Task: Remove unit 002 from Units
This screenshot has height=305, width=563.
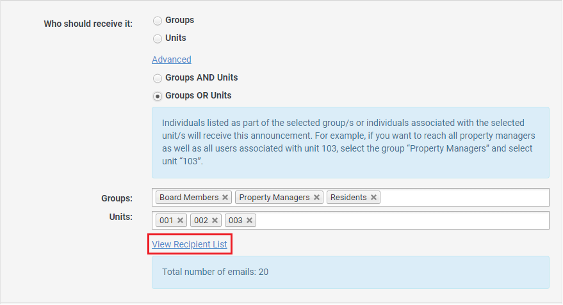Action: click(x=215, y=220)
